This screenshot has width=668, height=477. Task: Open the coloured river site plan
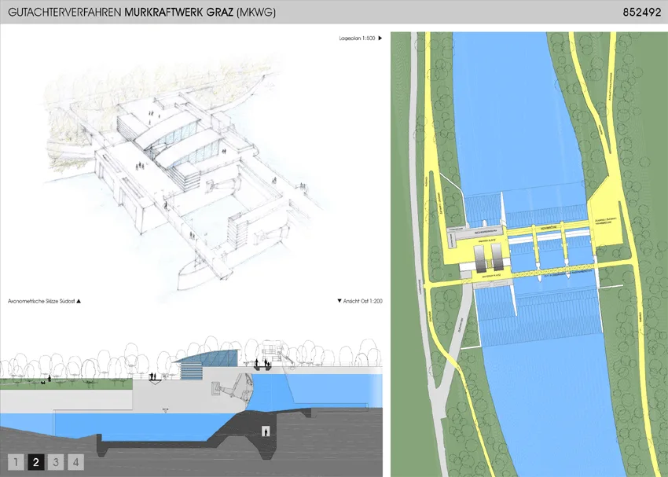[x=529, y=255]
